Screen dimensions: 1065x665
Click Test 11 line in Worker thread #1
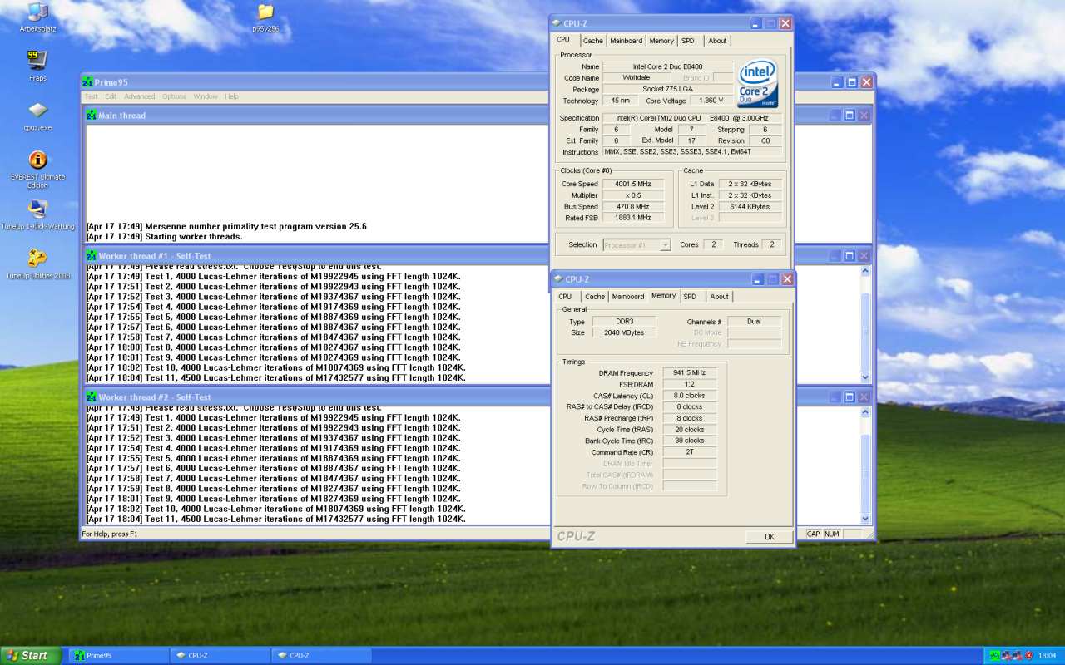[275, 377]
